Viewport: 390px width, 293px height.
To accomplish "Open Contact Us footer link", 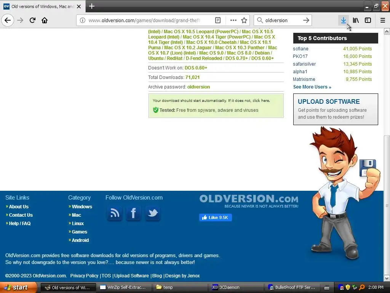I will [x=21, y=215].
